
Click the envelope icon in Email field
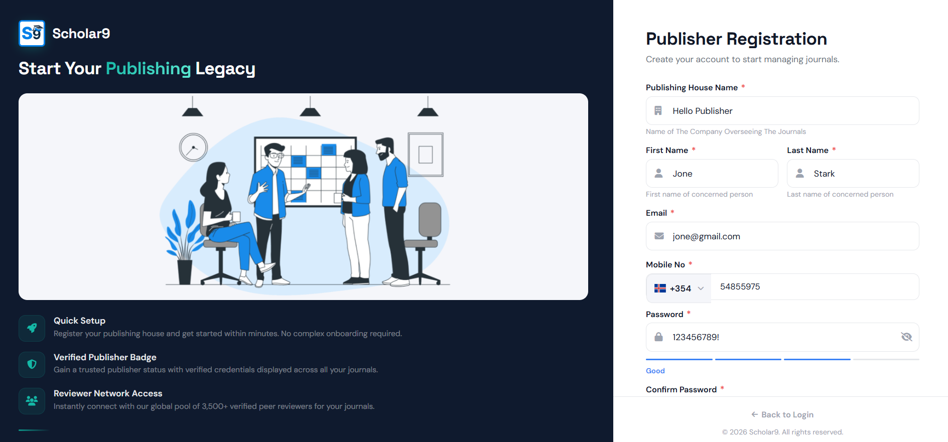[x=659, y=236]
